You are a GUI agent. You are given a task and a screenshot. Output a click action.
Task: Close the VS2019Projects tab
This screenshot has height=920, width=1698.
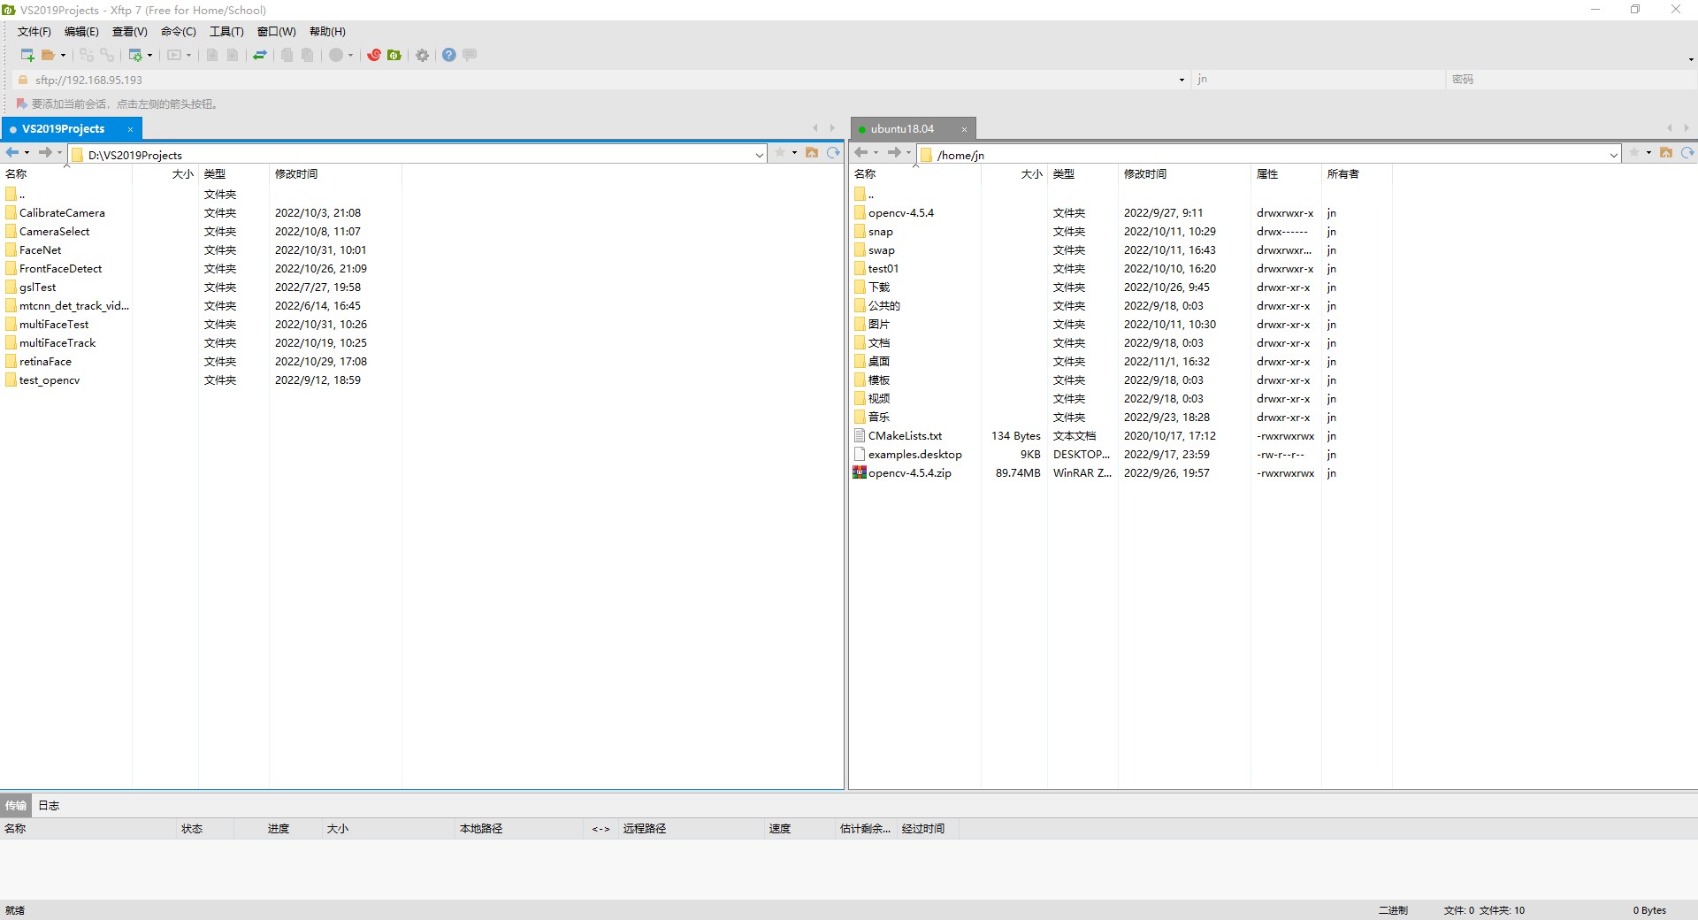pyautogui.click(x=130, y=129)
